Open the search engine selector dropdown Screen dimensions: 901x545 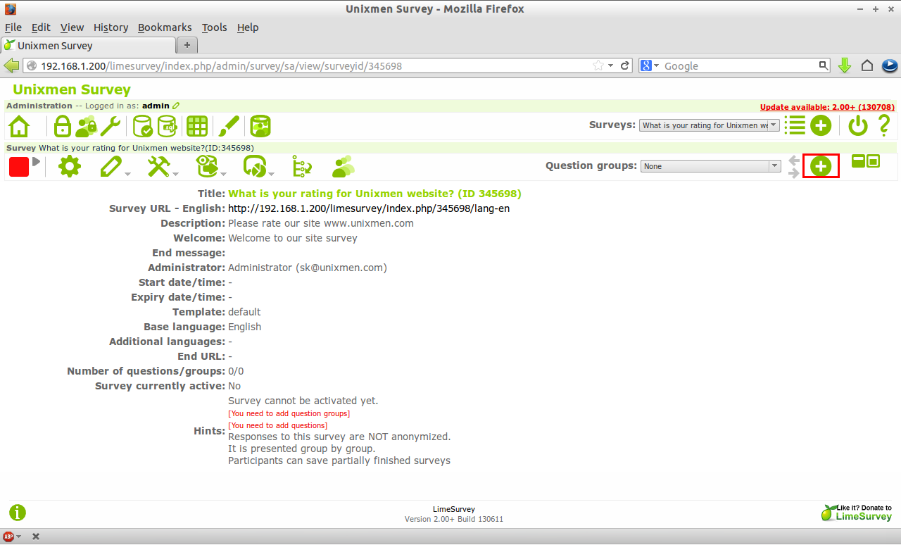650,65
